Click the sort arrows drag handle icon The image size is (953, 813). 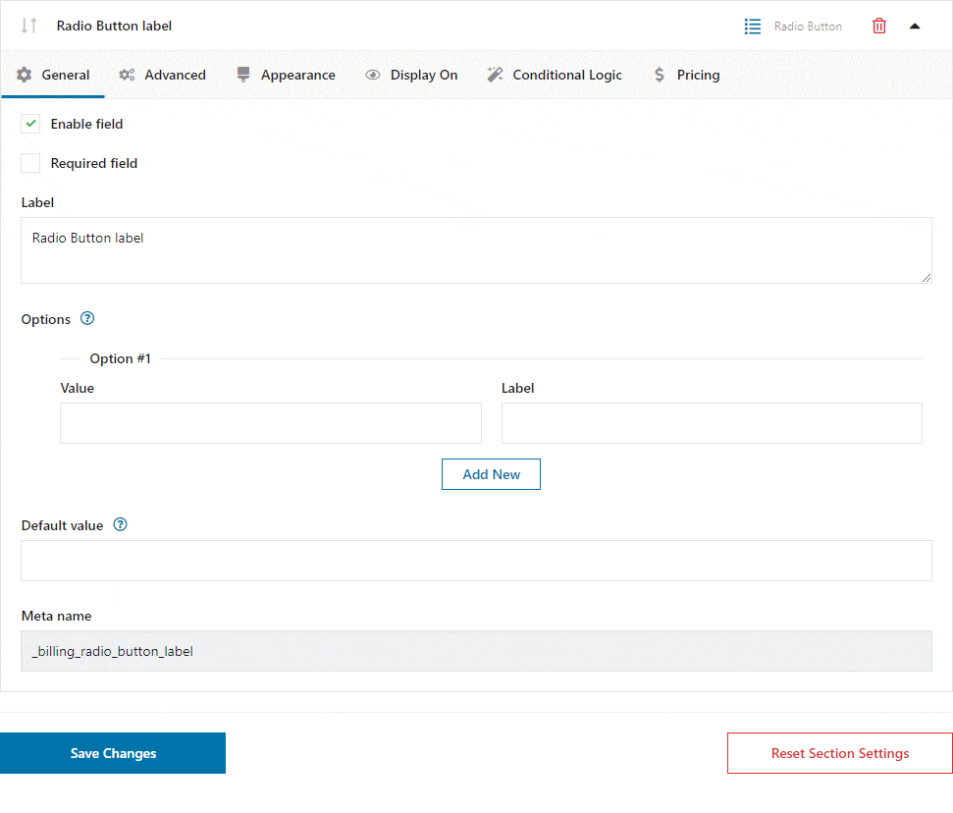[x=29, y=26]
